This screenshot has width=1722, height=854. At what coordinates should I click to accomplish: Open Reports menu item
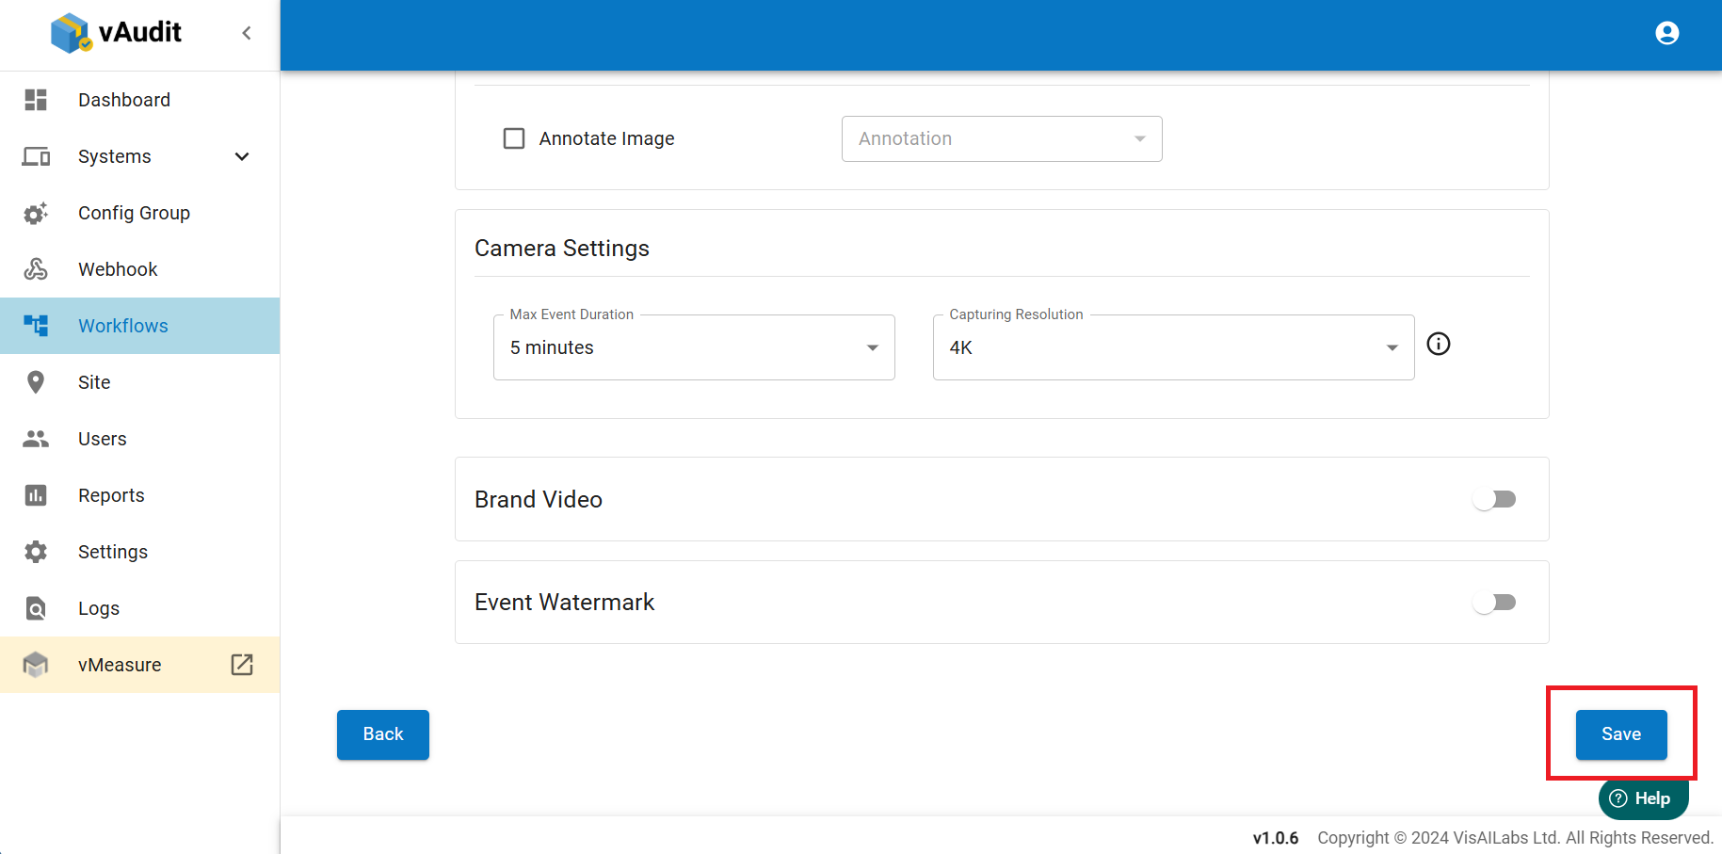(139, 495)
